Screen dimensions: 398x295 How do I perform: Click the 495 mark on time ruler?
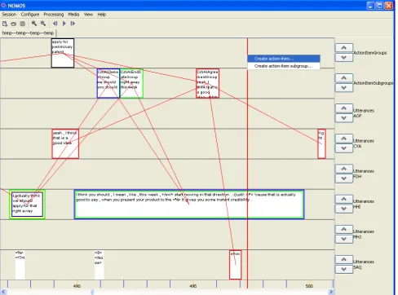(192, 286)
